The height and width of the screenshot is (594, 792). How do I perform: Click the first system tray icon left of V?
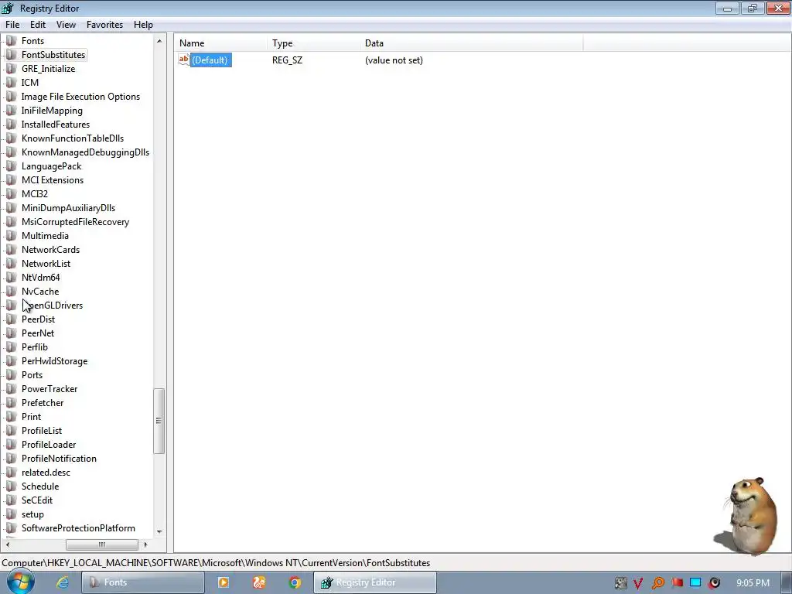click(621, 583)
